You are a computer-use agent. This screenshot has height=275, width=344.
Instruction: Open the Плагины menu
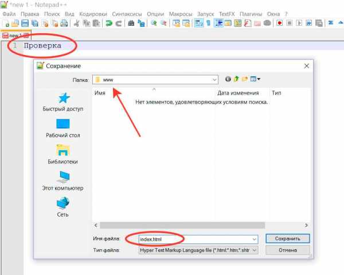(251, 14)
